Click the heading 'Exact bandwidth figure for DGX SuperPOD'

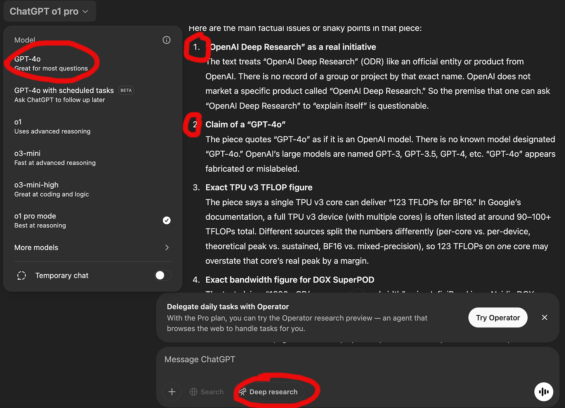point(290,280)
